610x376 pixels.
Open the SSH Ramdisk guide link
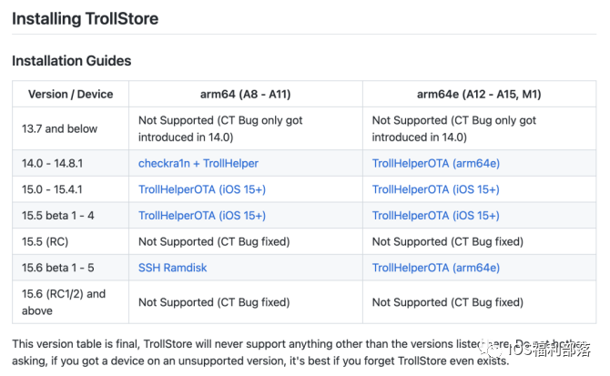click(173, 268)
